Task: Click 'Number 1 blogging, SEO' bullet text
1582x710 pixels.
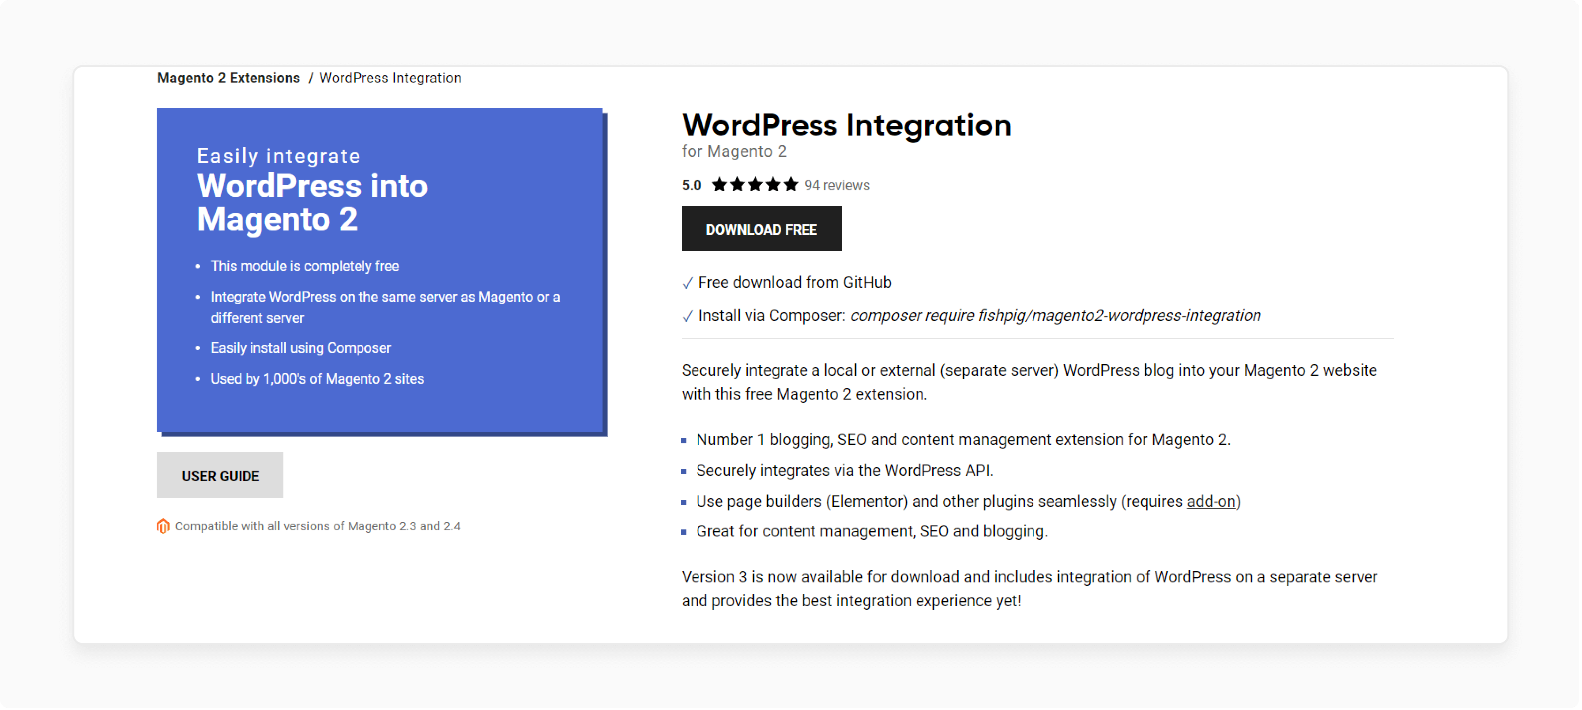Action: [x=963, y=440]
